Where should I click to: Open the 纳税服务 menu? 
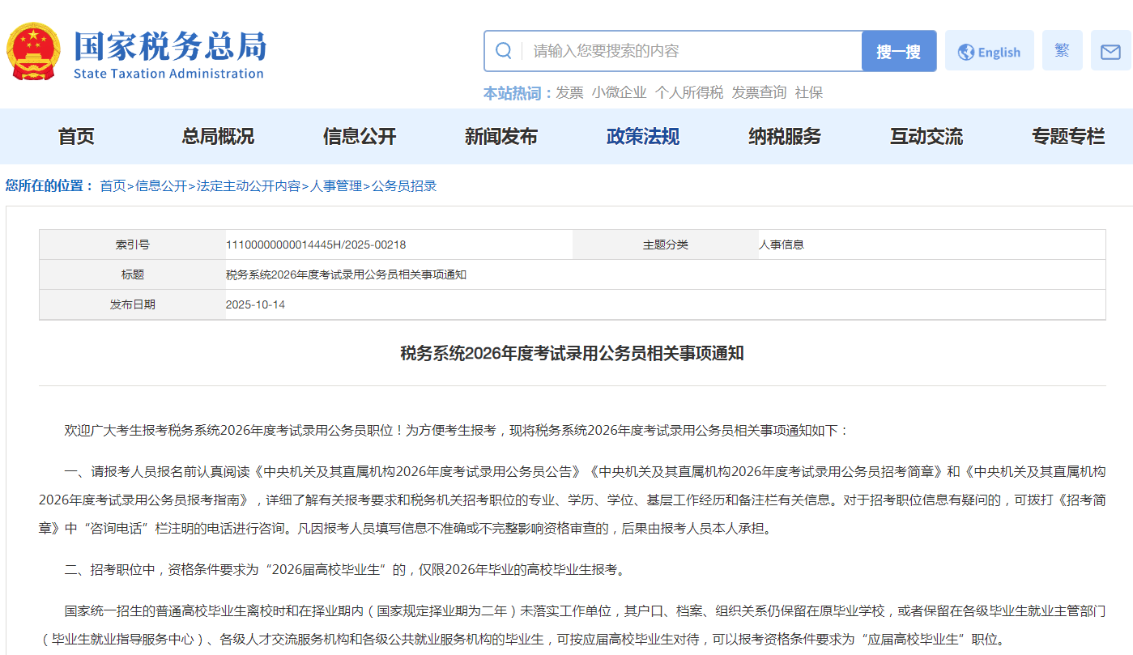(785, 137)
